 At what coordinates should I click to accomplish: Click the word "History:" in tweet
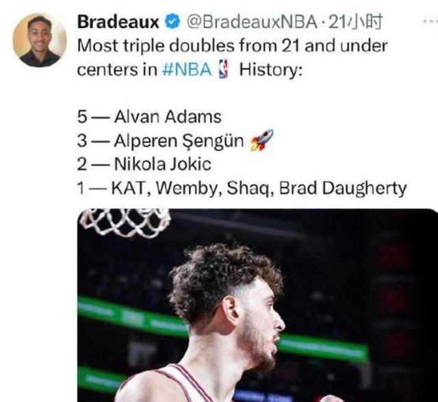point(271,69)
